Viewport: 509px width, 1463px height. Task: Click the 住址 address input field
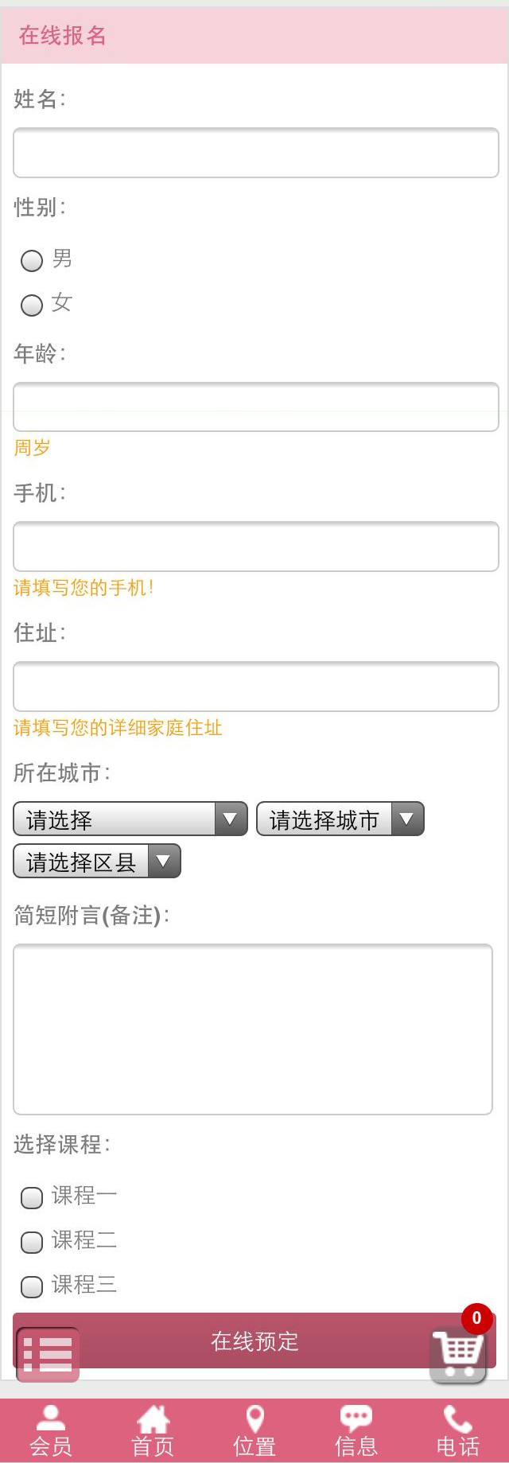point(255,687)
